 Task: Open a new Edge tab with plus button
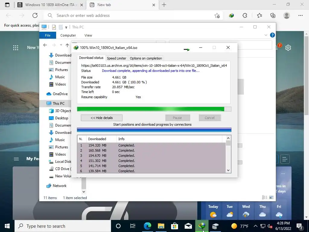(x=164, y=5)
